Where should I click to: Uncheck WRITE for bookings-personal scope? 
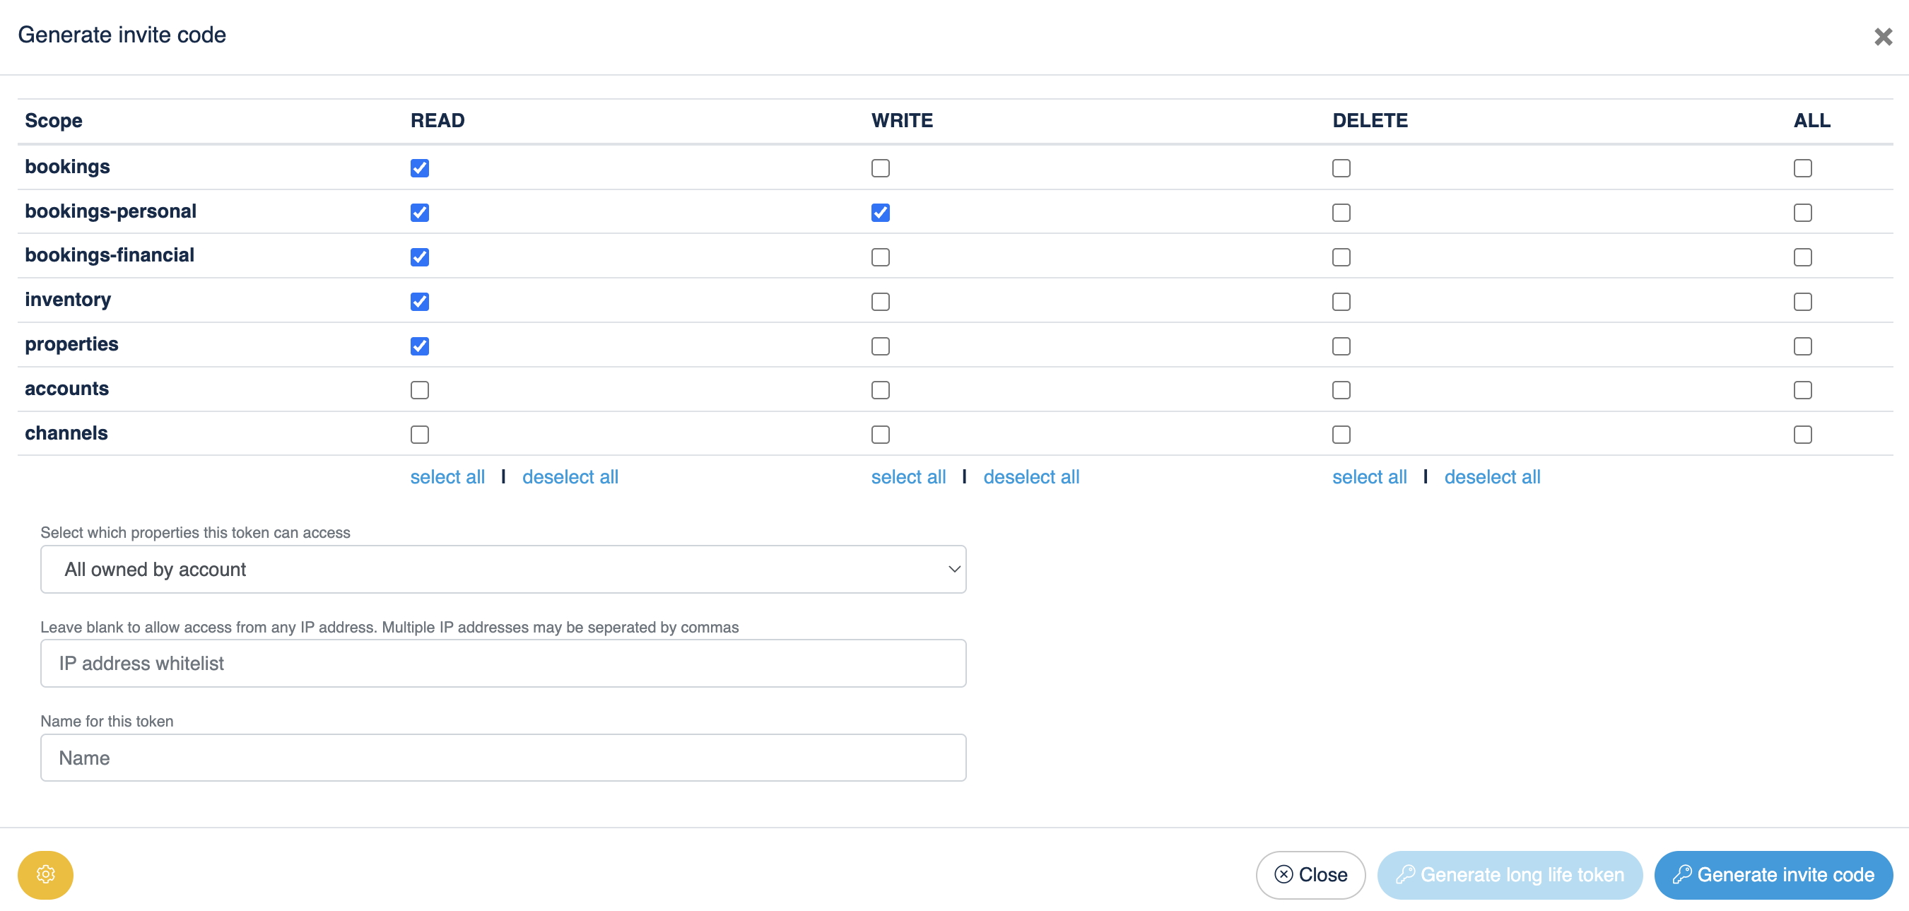(x=880, y=213)
